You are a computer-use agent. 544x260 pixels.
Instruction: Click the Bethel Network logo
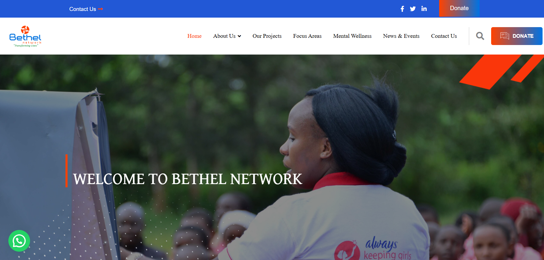click(x=25, y=36)
